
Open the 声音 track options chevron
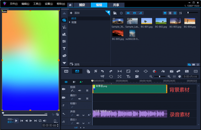[83, 115]
